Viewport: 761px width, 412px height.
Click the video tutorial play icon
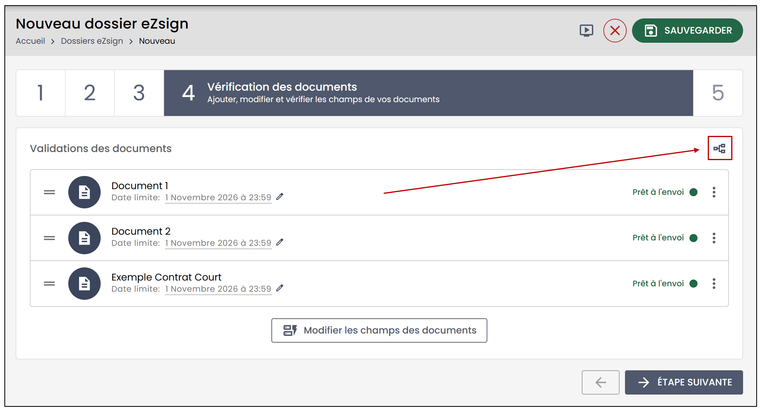click(586, 31)
